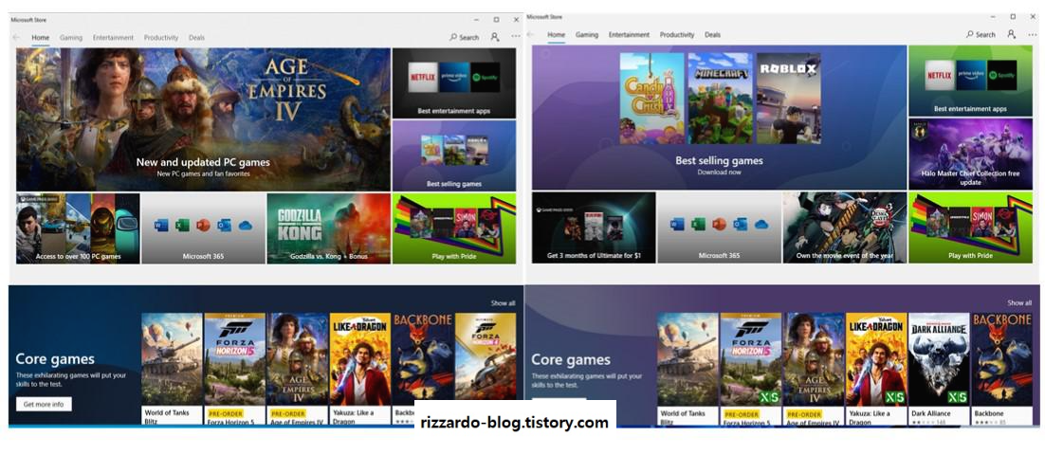
Task: Open Access to over 100 PC games tile
Action: (78, 228)
